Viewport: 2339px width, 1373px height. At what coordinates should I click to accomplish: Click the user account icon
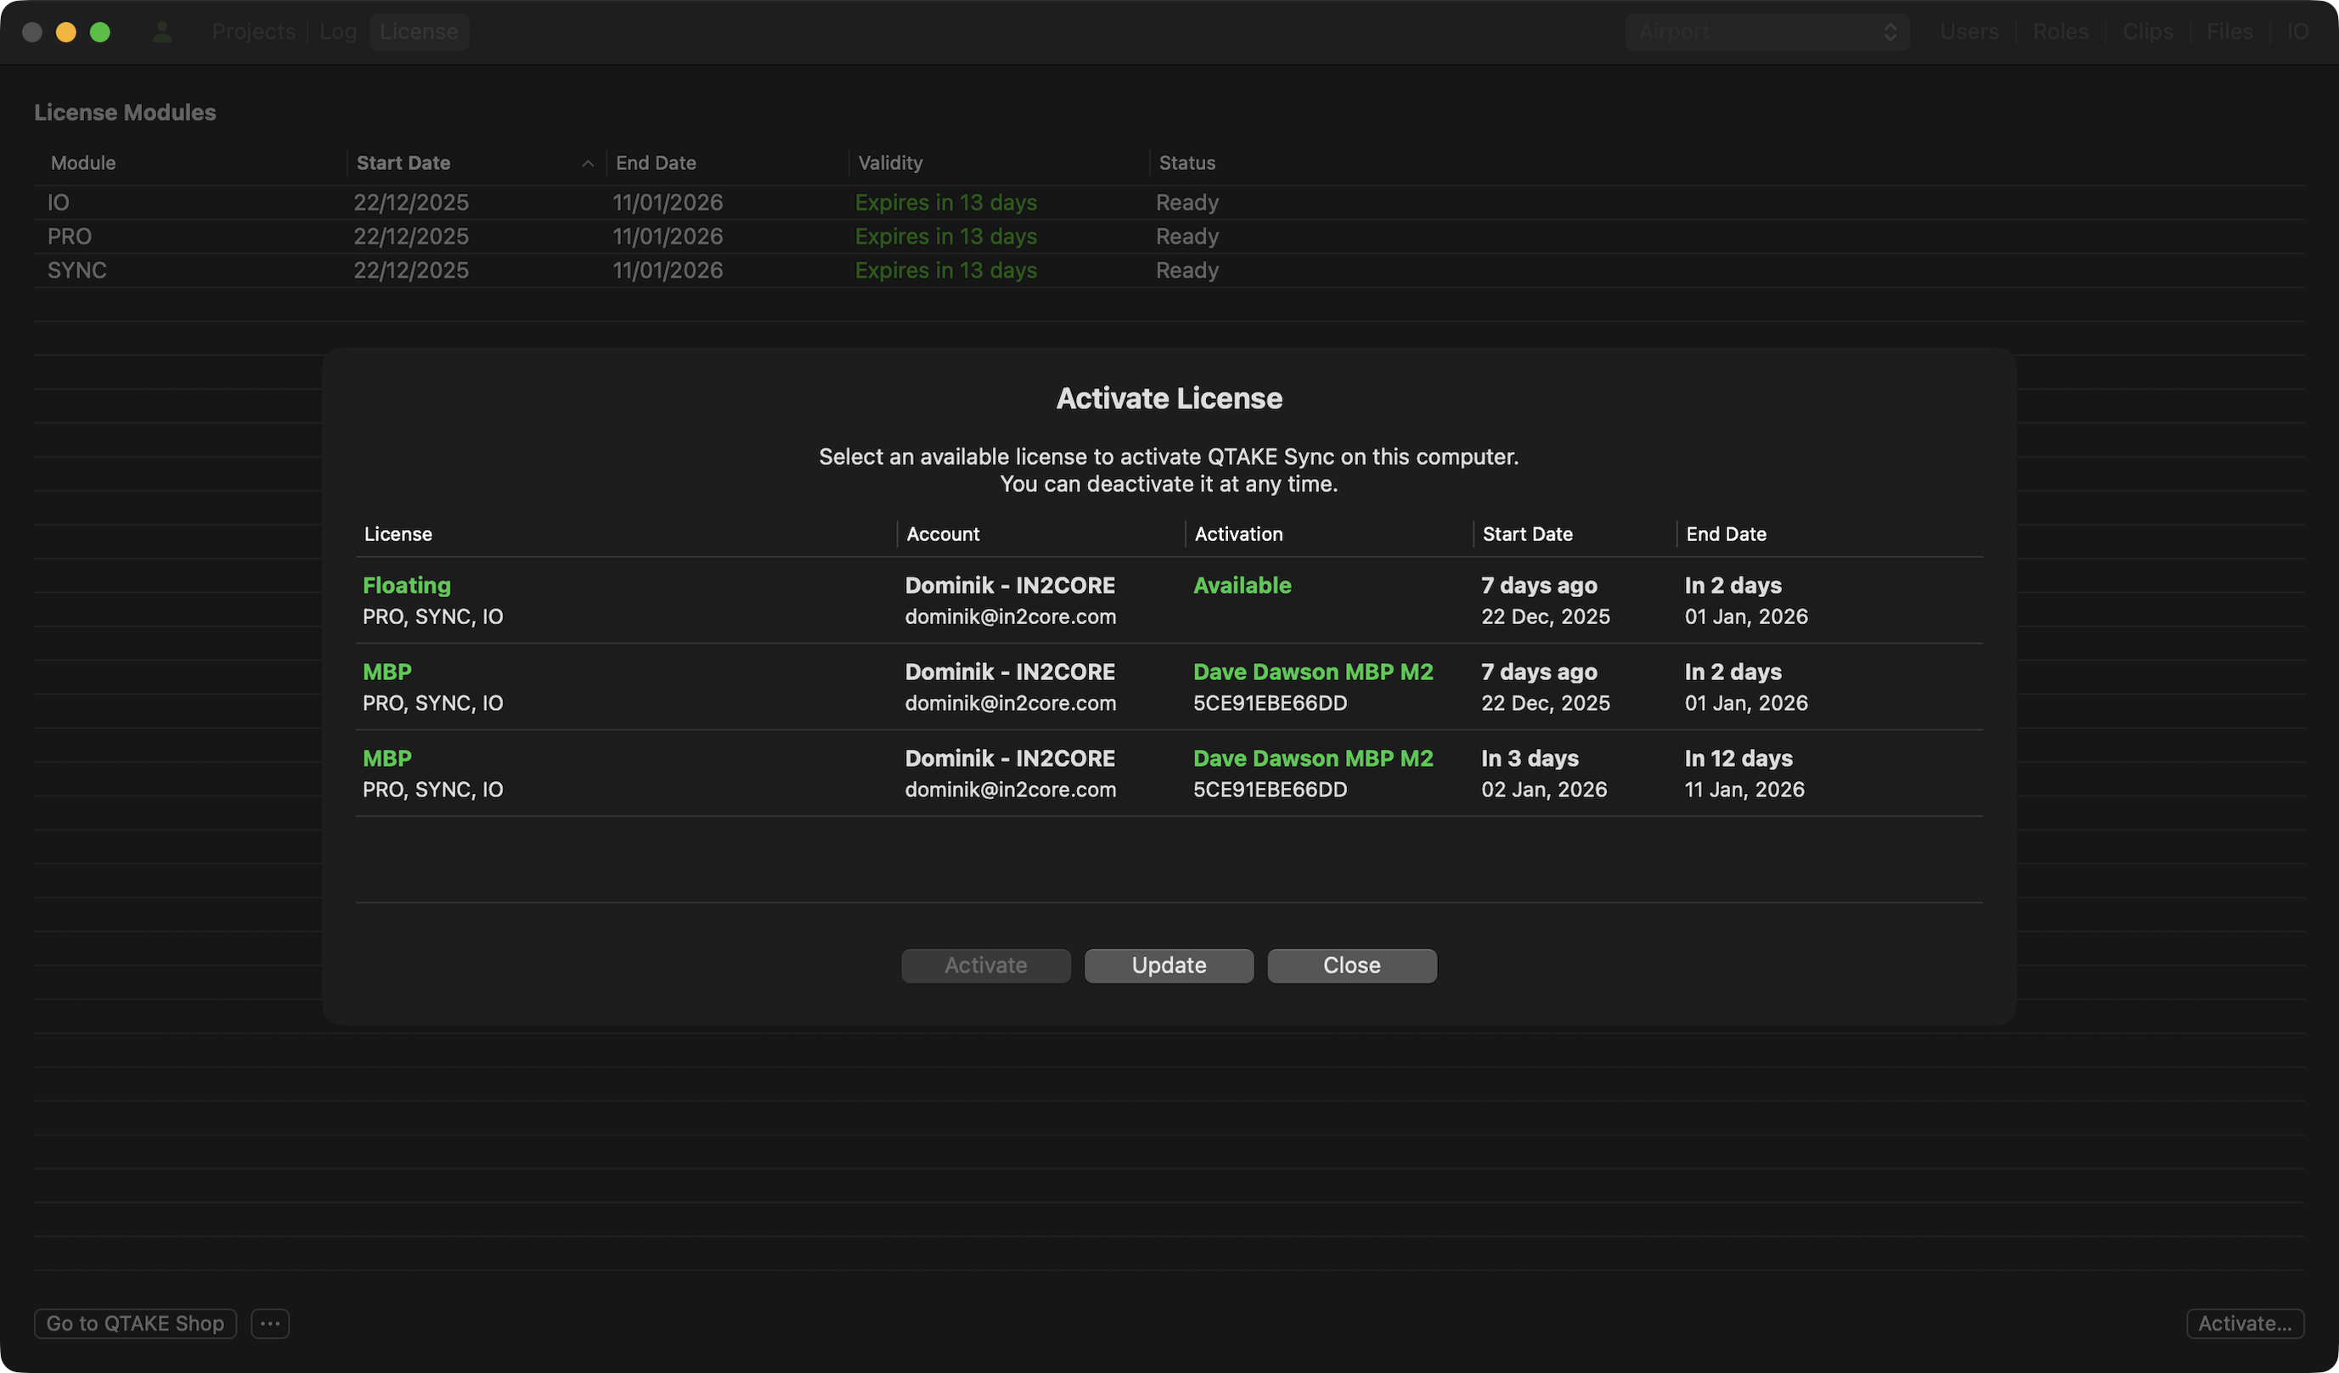pyautogui.click(x=162, y=31)
